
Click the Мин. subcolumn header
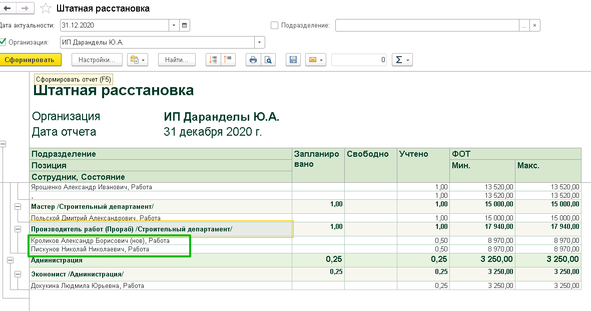[x=482, y=171]
